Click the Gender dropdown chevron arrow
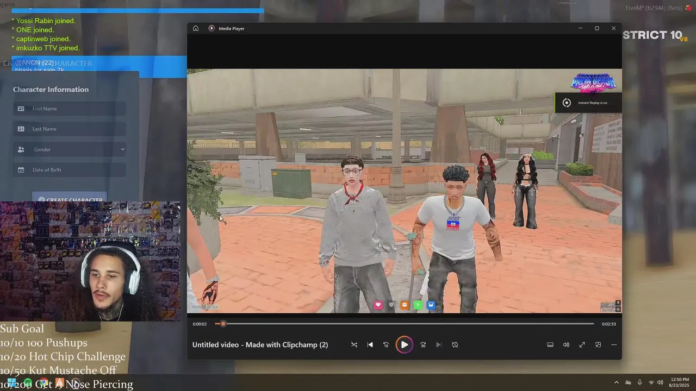The height and width of the screenshot is (391, 696). click(x=122, y=149)
